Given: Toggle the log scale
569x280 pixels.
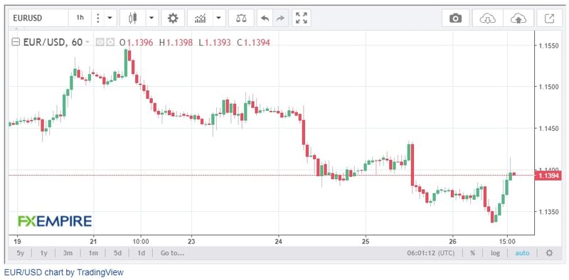Looking at the screenshot, I should (x=495, y=253).
